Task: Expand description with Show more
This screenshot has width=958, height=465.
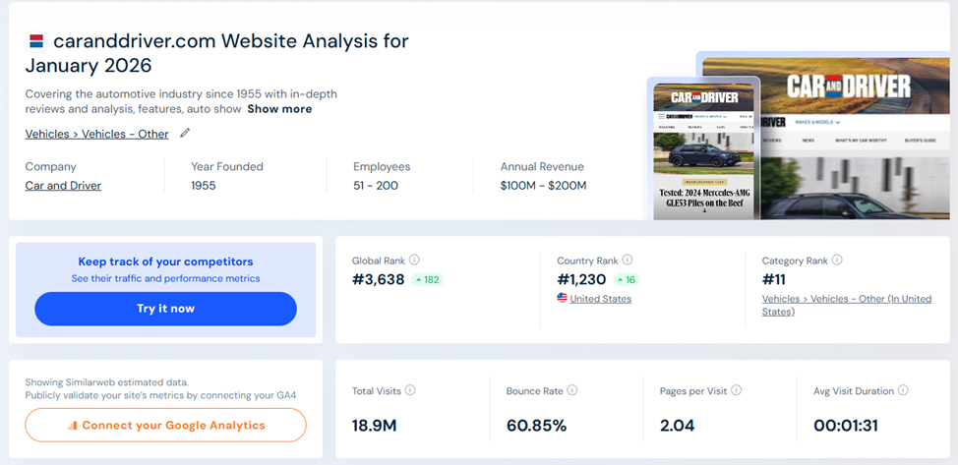Action: point(279,109)
